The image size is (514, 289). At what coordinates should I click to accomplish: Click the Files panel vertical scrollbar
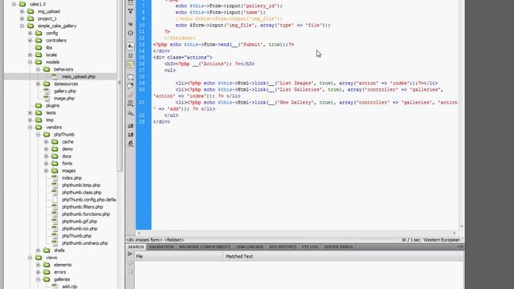point(120,85)
